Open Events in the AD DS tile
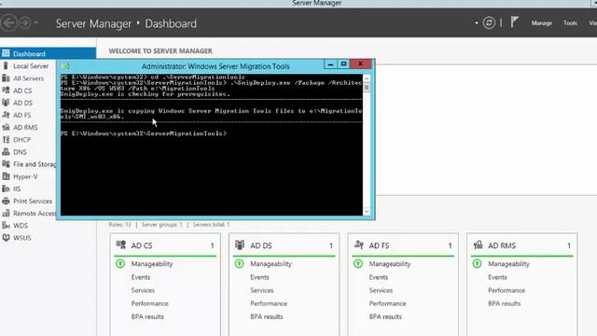This screenshot has width=597, height=336. coord(259,277)
